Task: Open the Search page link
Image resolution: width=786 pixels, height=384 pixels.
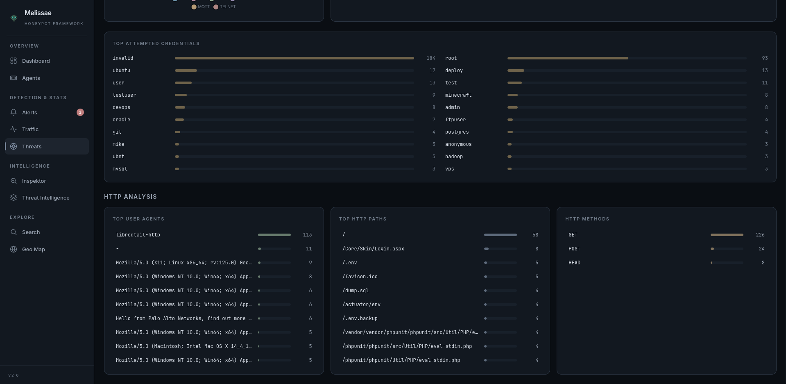Action: coord(47,232)
